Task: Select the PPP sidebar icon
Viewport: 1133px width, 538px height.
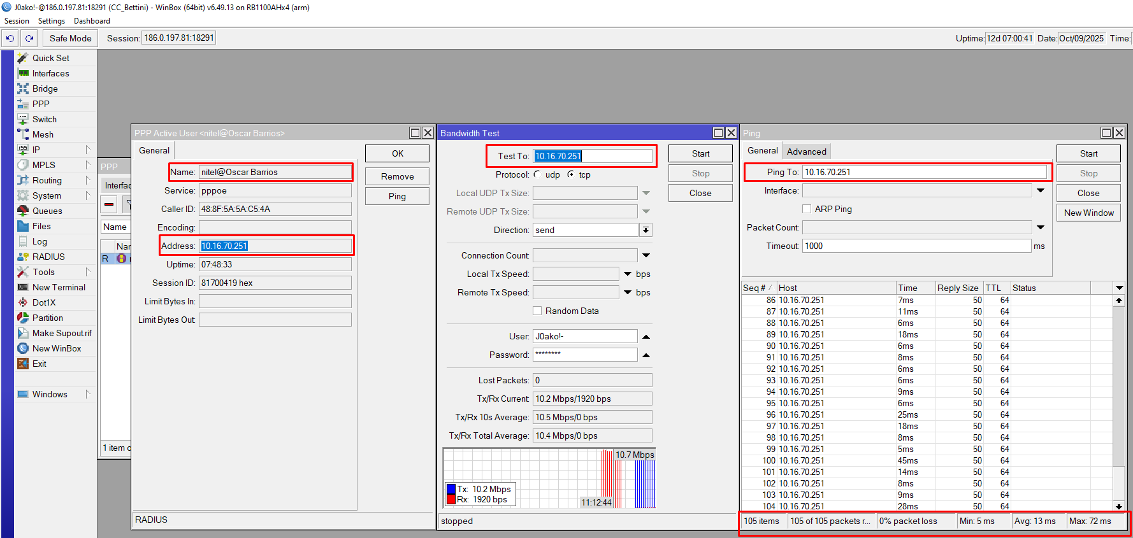Action: click(23, 104)
